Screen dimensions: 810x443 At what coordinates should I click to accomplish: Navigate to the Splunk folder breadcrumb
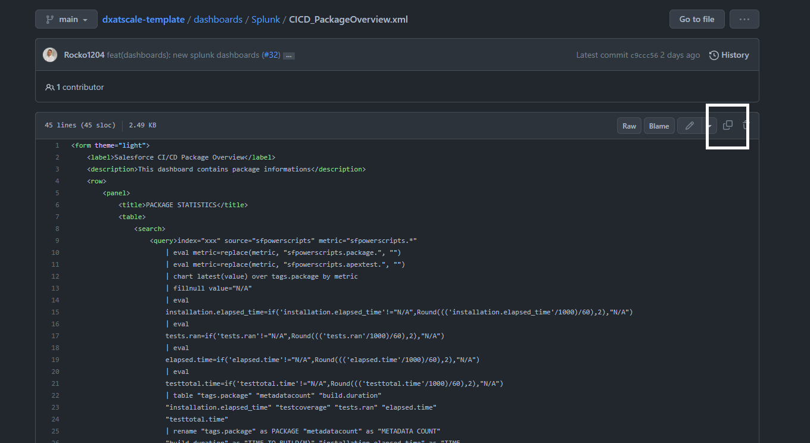[266, 19]
